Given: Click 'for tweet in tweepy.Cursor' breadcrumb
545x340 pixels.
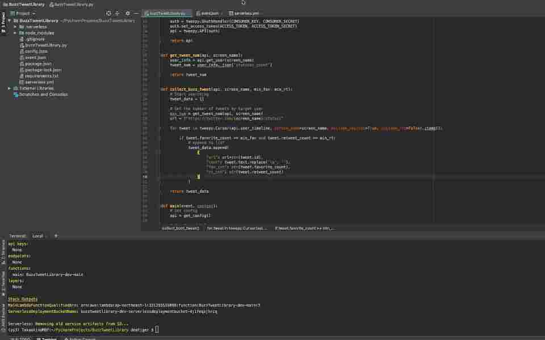Looking at the screenshot, I should click(237, 228).
